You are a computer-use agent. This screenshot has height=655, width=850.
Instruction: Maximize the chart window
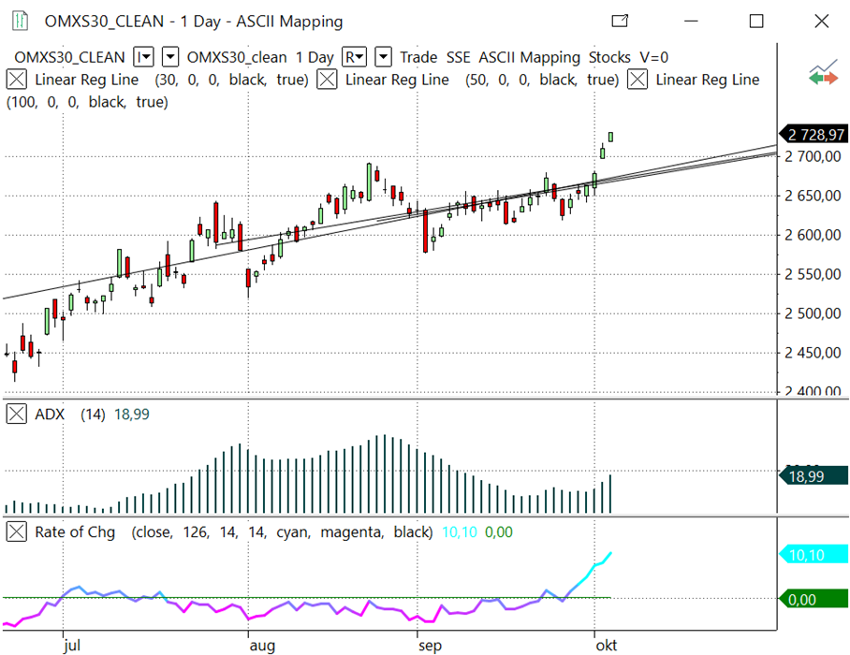[x=756, y=21]
